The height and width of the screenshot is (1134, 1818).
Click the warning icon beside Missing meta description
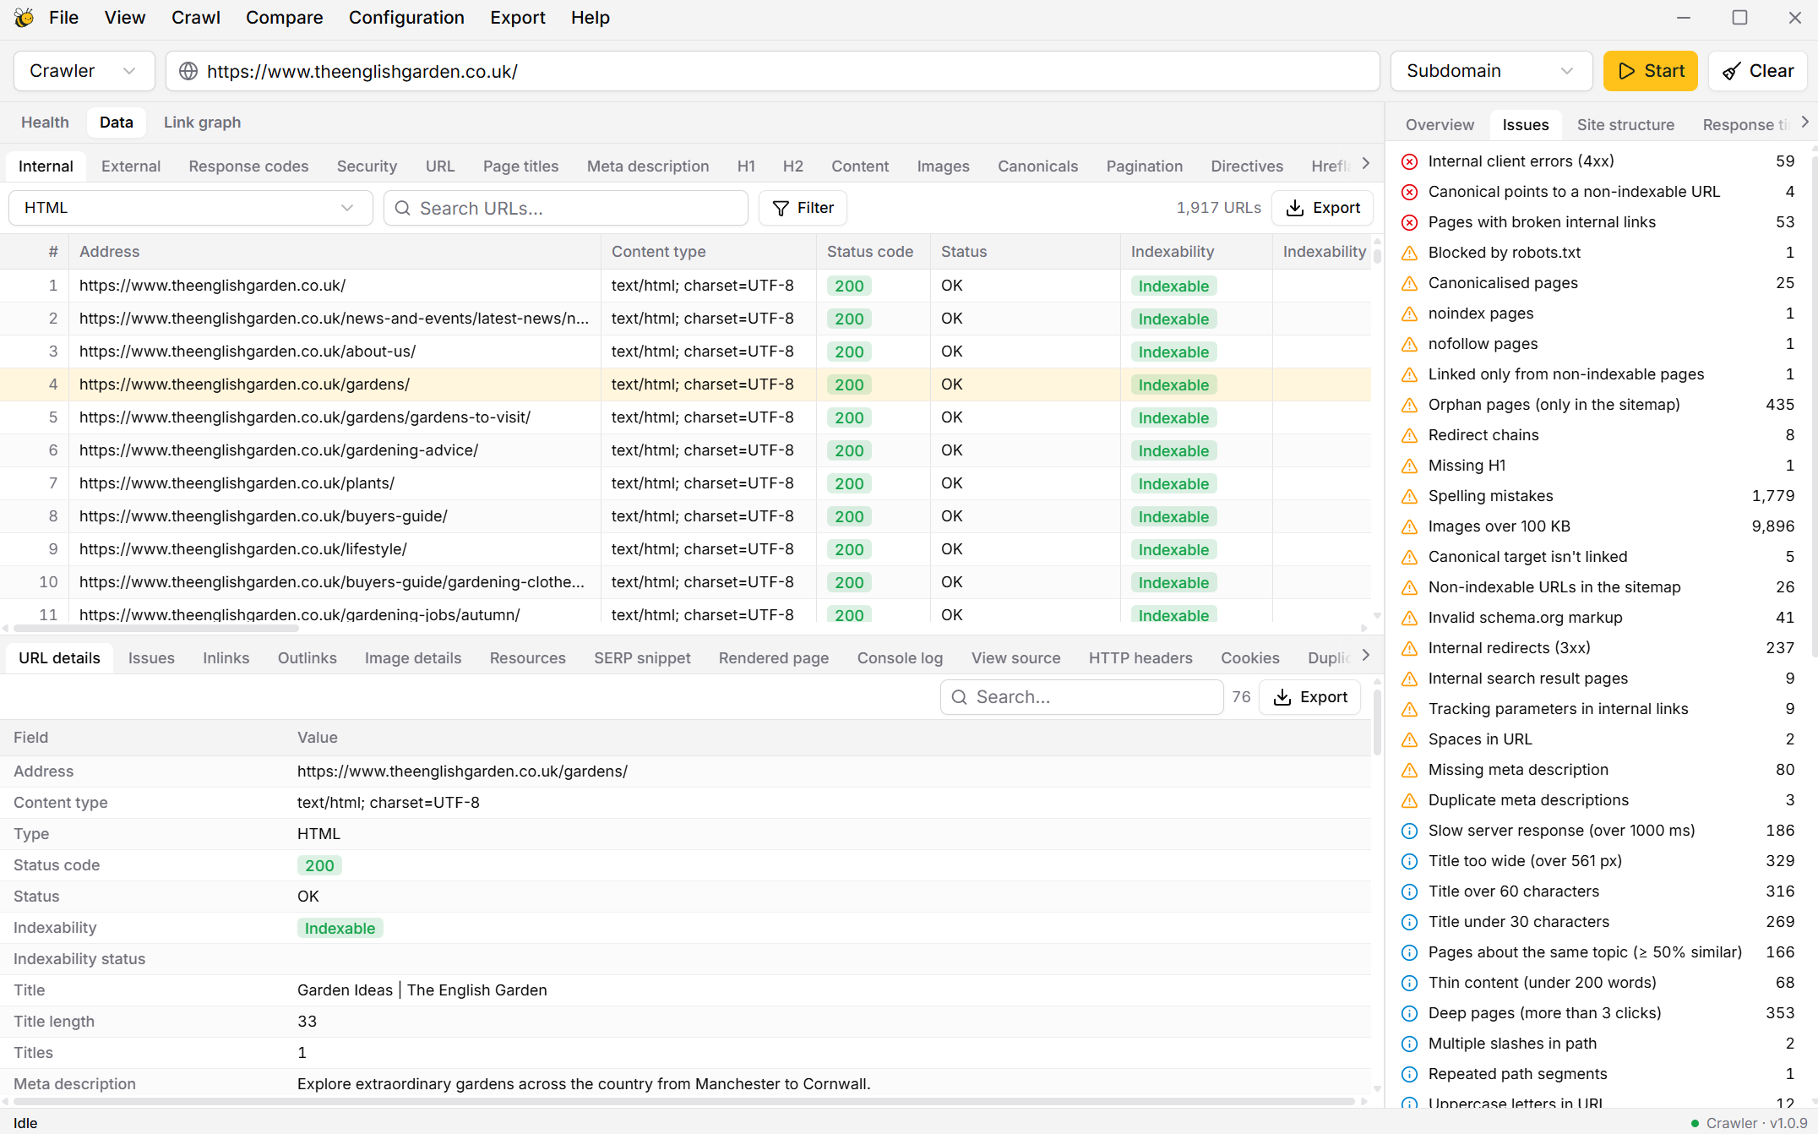1409,770
